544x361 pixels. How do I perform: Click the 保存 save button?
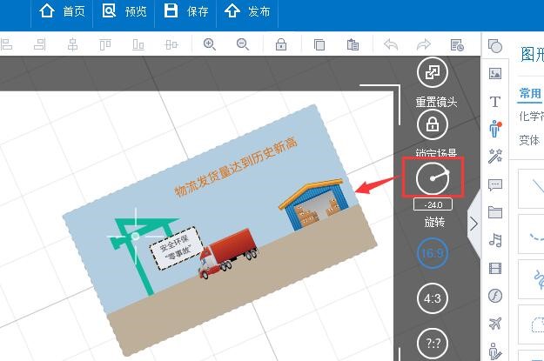[x=186, y=12]
